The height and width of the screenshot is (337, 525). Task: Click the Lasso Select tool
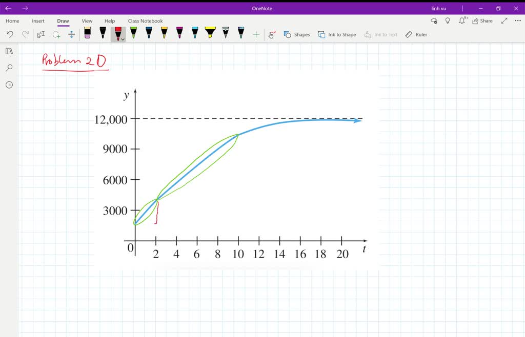(56, 34)
